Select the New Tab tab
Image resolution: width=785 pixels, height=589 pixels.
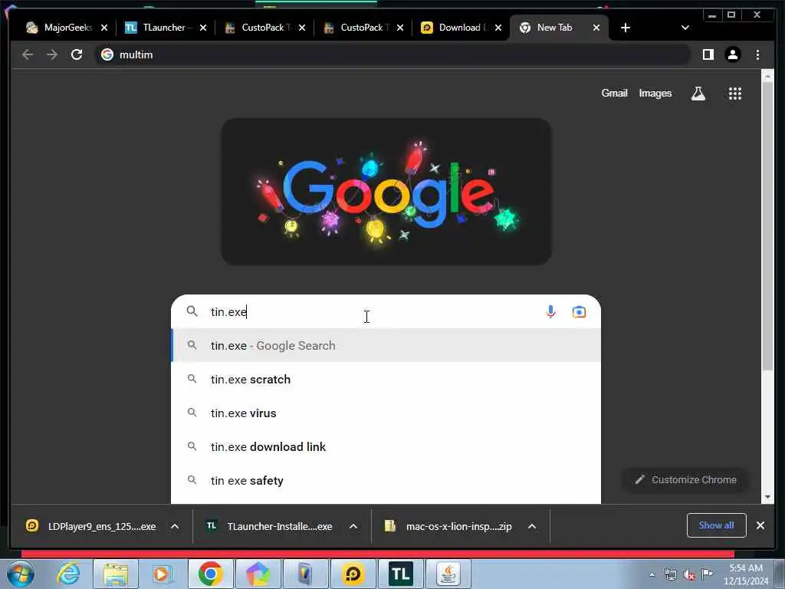coord(554,28)
